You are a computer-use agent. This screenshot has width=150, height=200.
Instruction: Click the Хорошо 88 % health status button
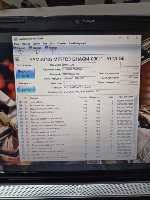tap(25, 74)
